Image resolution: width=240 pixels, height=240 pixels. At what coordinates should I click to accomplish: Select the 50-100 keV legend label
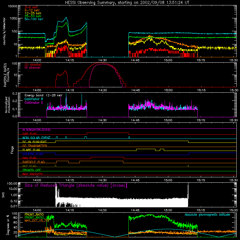(34, 19)
